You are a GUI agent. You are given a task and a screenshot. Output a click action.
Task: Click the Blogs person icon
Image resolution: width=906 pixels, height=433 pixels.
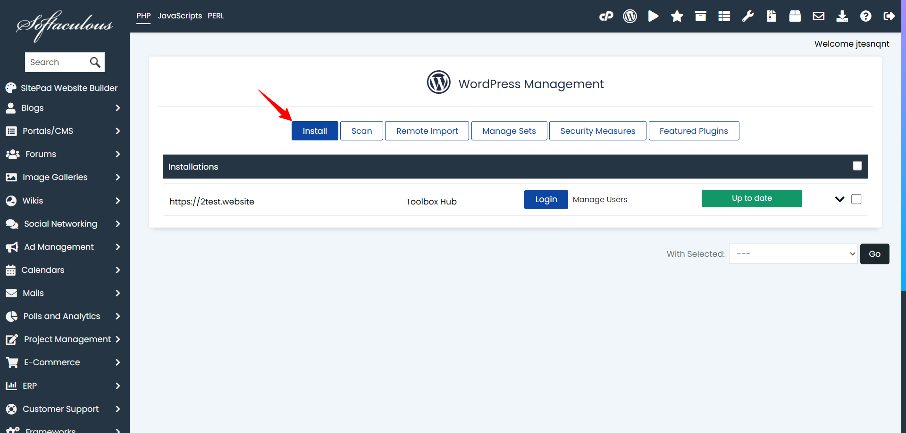pyautogui.click(x=10, y=108)
